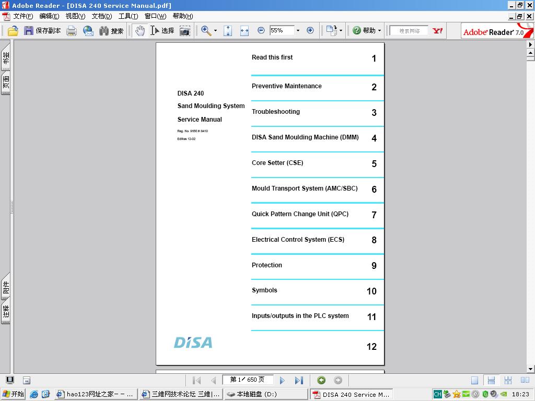
Task: Open the Window (窗口) menu
Action: [x=155, y=16]
